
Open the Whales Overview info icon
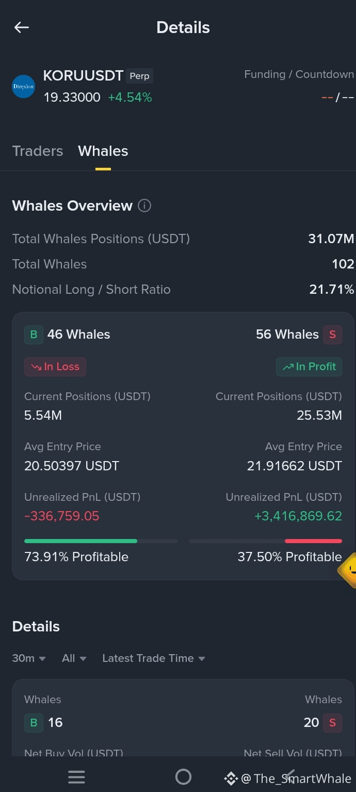point(144,205)
